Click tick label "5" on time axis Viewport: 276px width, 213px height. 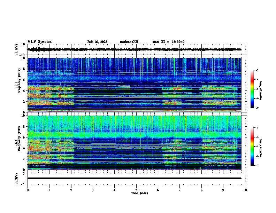(x=136, y=190)
